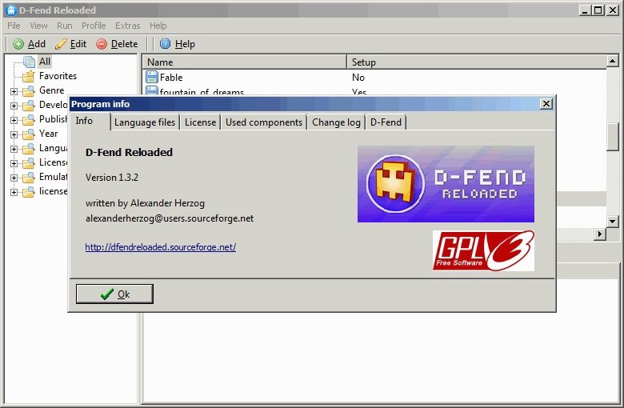Click the D-Fend Reloaded logo banner

(446, 184)
